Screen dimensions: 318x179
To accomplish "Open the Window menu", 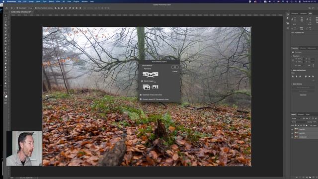I will (84, 1).
